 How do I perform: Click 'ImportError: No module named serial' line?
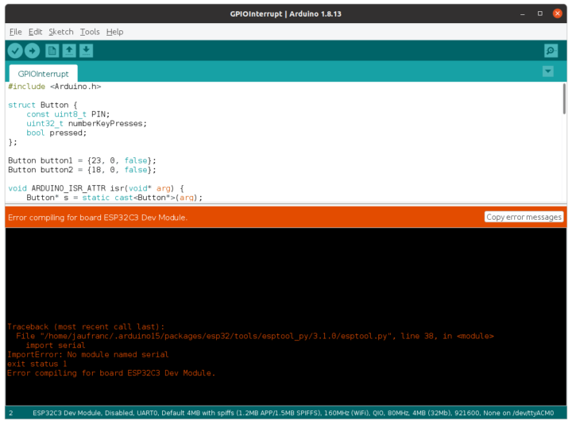coord(88,354)
